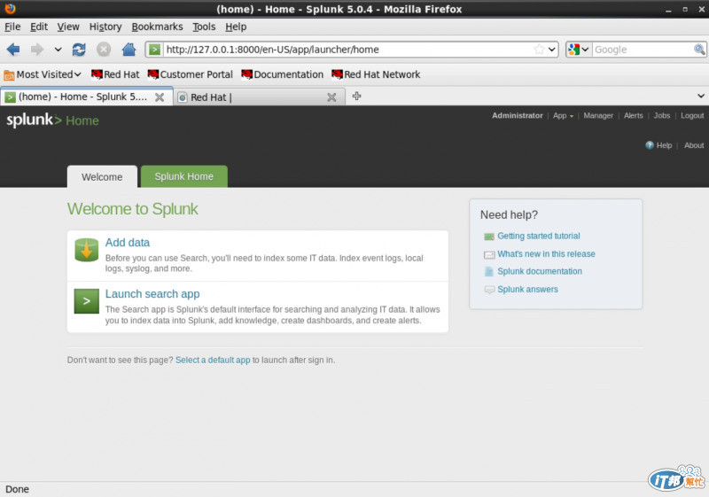Open the Jobs page

661,116
